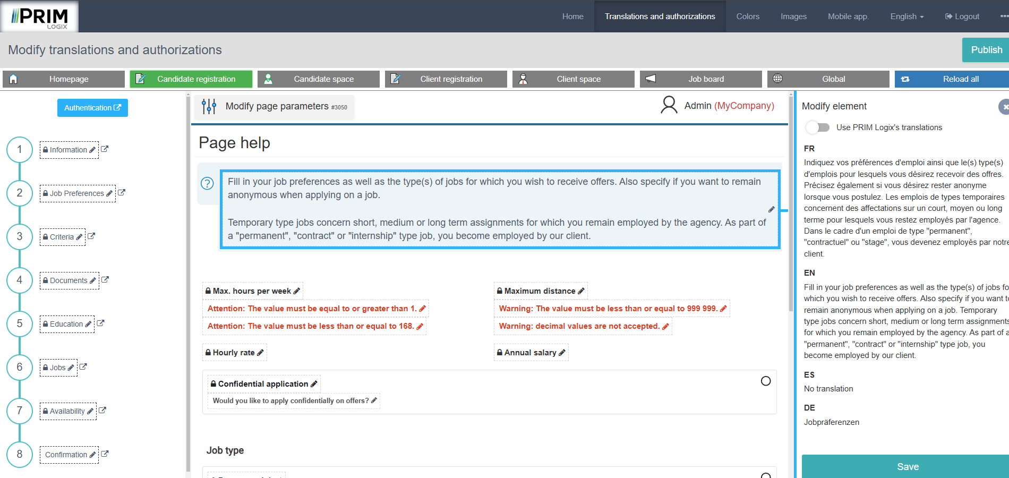Screen dimensions: 1009x478
Task: Click red pencil on decimal values warning
Action: (x=665, y=326)
